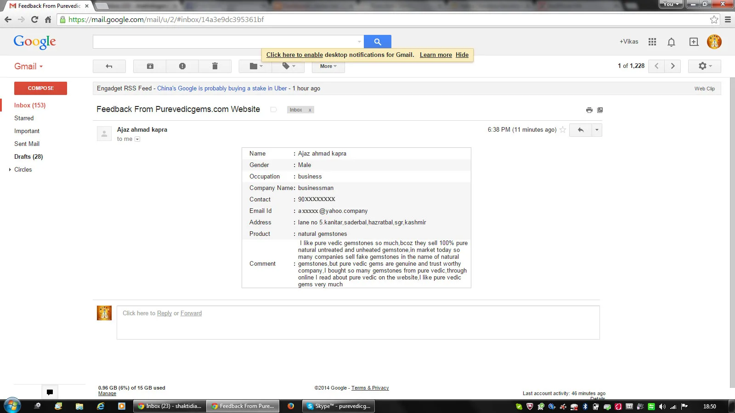Image resolution: width=735 pixels, height=413 pixels.
Task: Open the More actions menu
Action: 328,66
